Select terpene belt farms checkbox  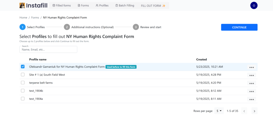click(x=23, y=82)
